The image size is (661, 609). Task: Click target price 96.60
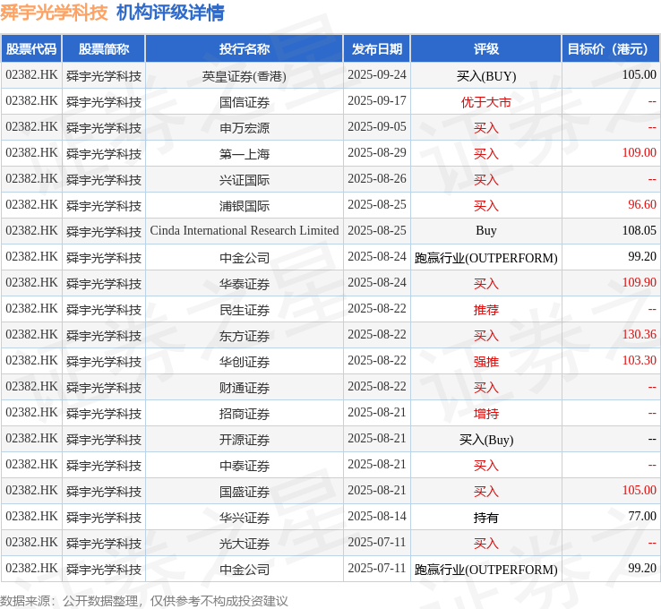click(x=642, y=204)
